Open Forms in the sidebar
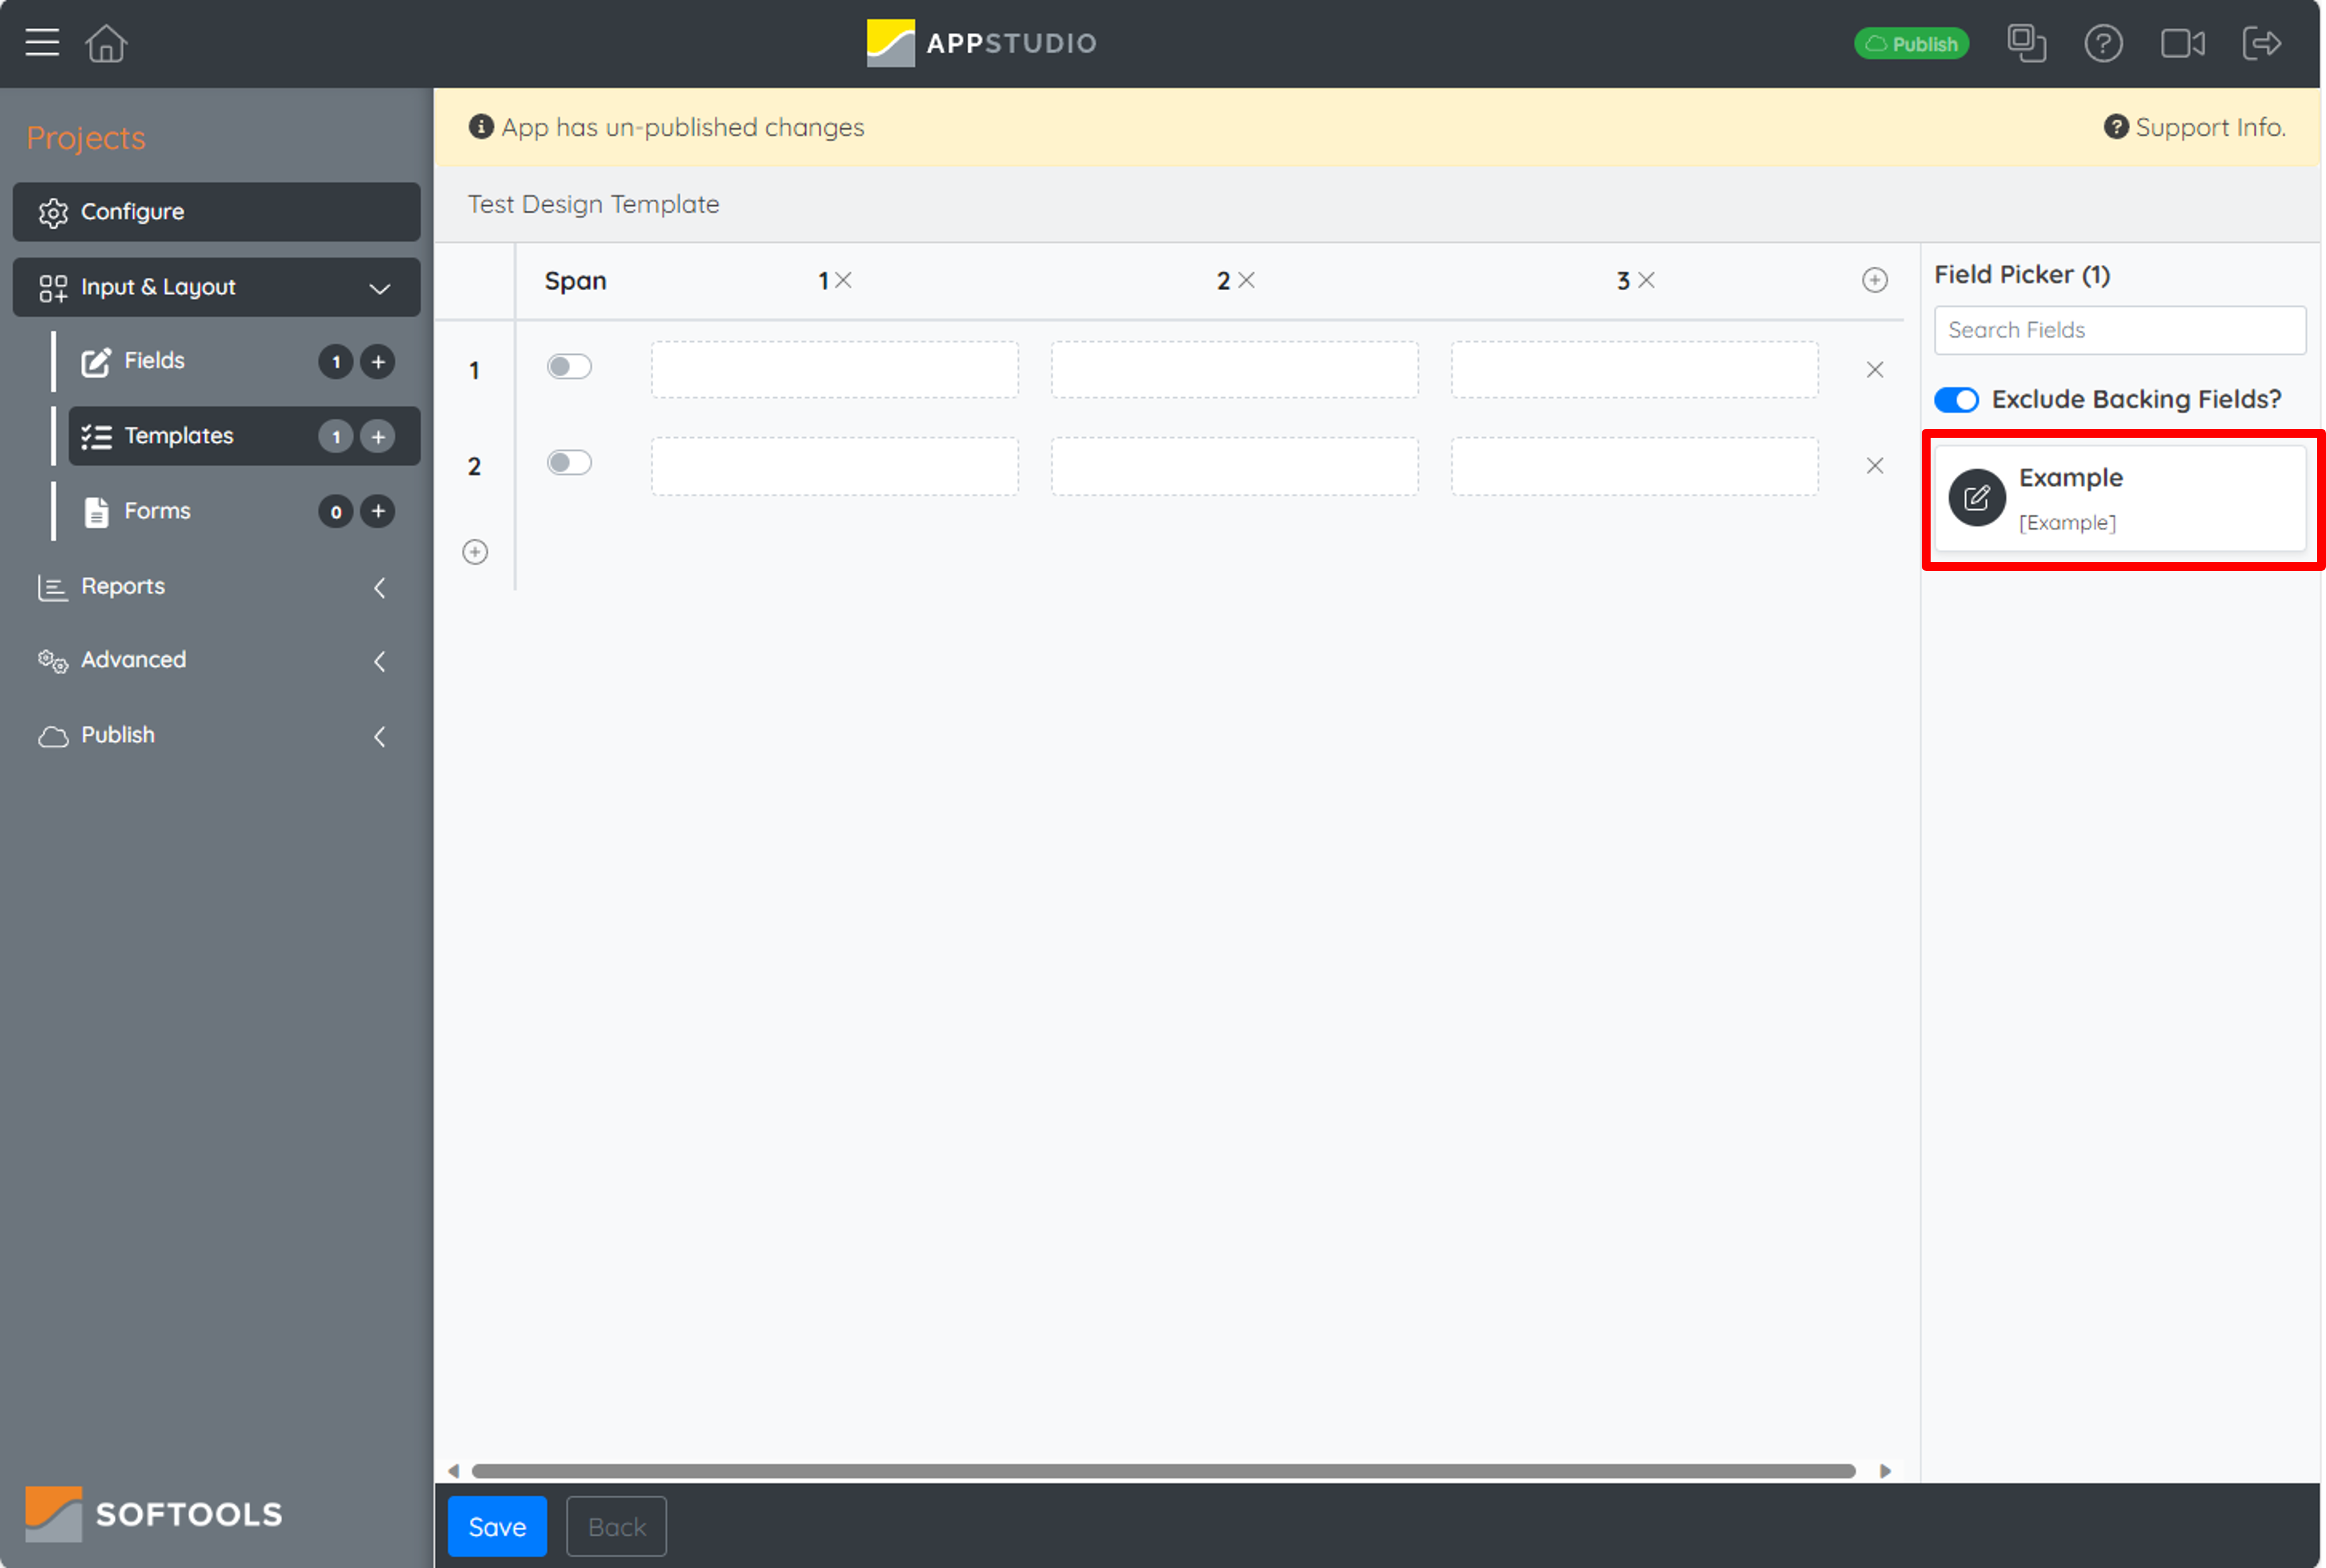The image size is (2326, 1568). tap(156, 511)
